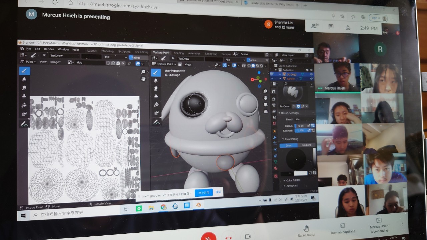427x240 pixels.
Task: Click the camera view icon in the viewport
Action: click(x=265, y=105)
